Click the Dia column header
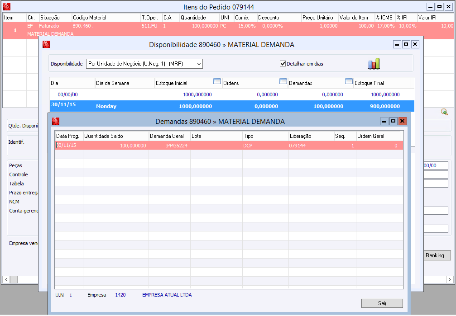Image resolution: width=456 pixels, height=316 pixels. tap(72, 83)
